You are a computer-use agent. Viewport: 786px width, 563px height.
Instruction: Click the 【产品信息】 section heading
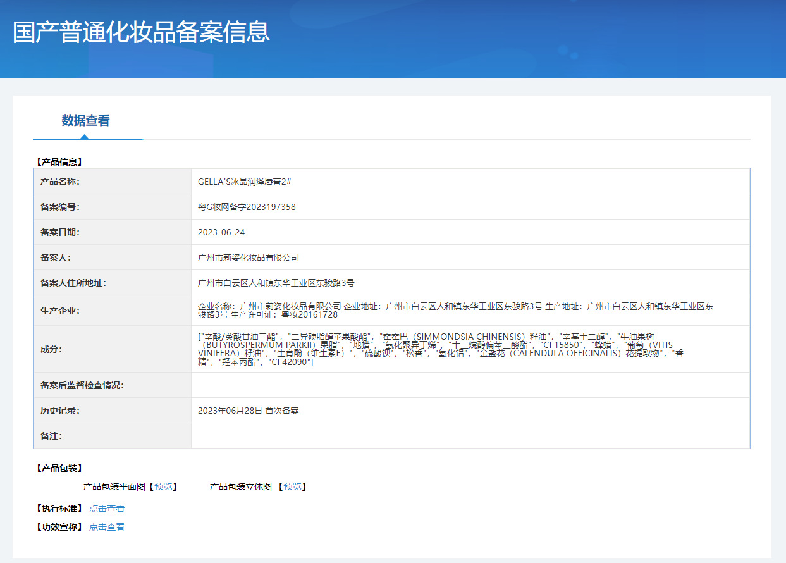(x=59, y=162)
